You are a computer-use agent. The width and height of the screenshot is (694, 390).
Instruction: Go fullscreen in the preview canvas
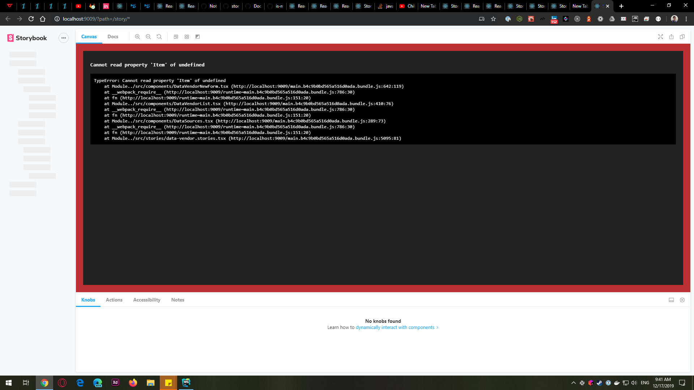661,36
